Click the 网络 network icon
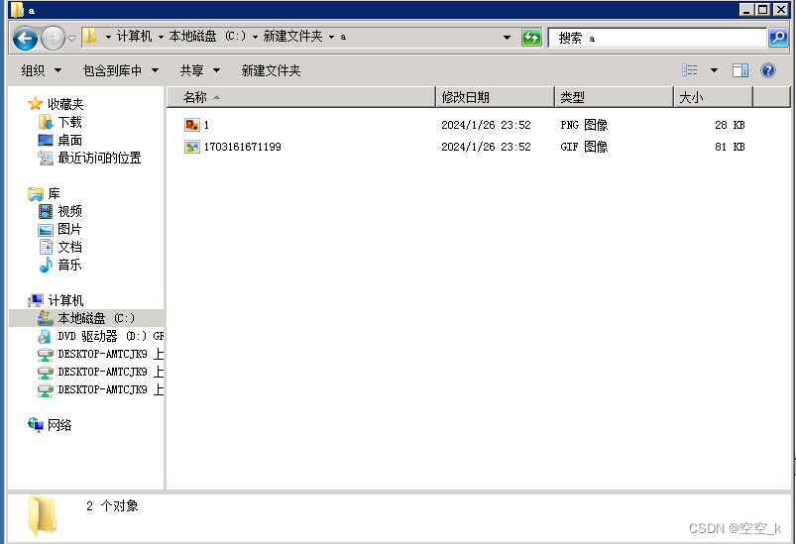 tap(36, 425)
